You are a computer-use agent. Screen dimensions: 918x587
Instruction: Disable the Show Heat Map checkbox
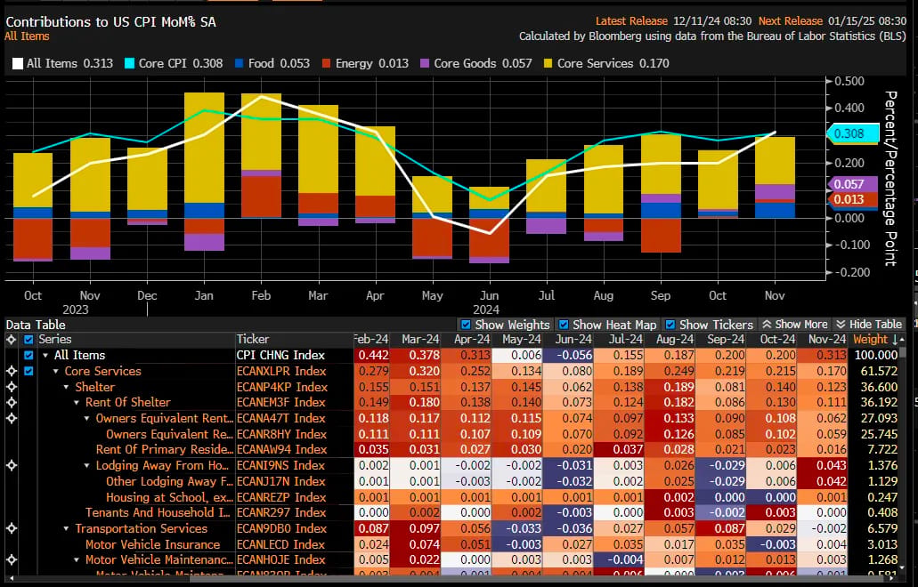564,325
